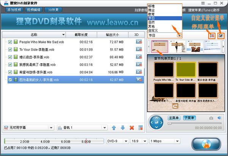Click the People Who Ma... chapter thumbnail

(164, 70)
